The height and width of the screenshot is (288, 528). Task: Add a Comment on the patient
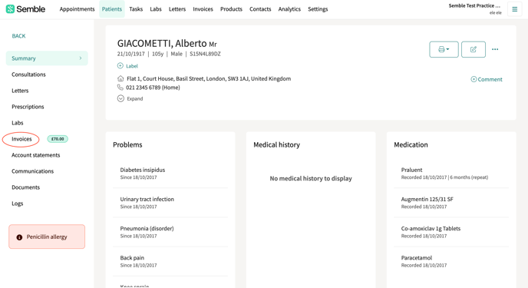tap(487, 80)
